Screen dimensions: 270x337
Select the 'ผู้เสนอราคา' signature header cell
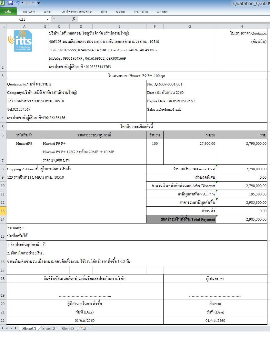(x=215, y=279)
